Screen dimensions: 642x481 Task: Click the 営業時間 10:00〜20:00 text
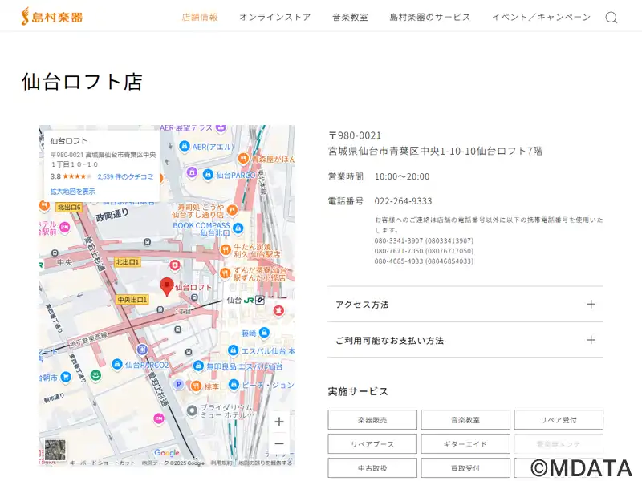[379, 176]
